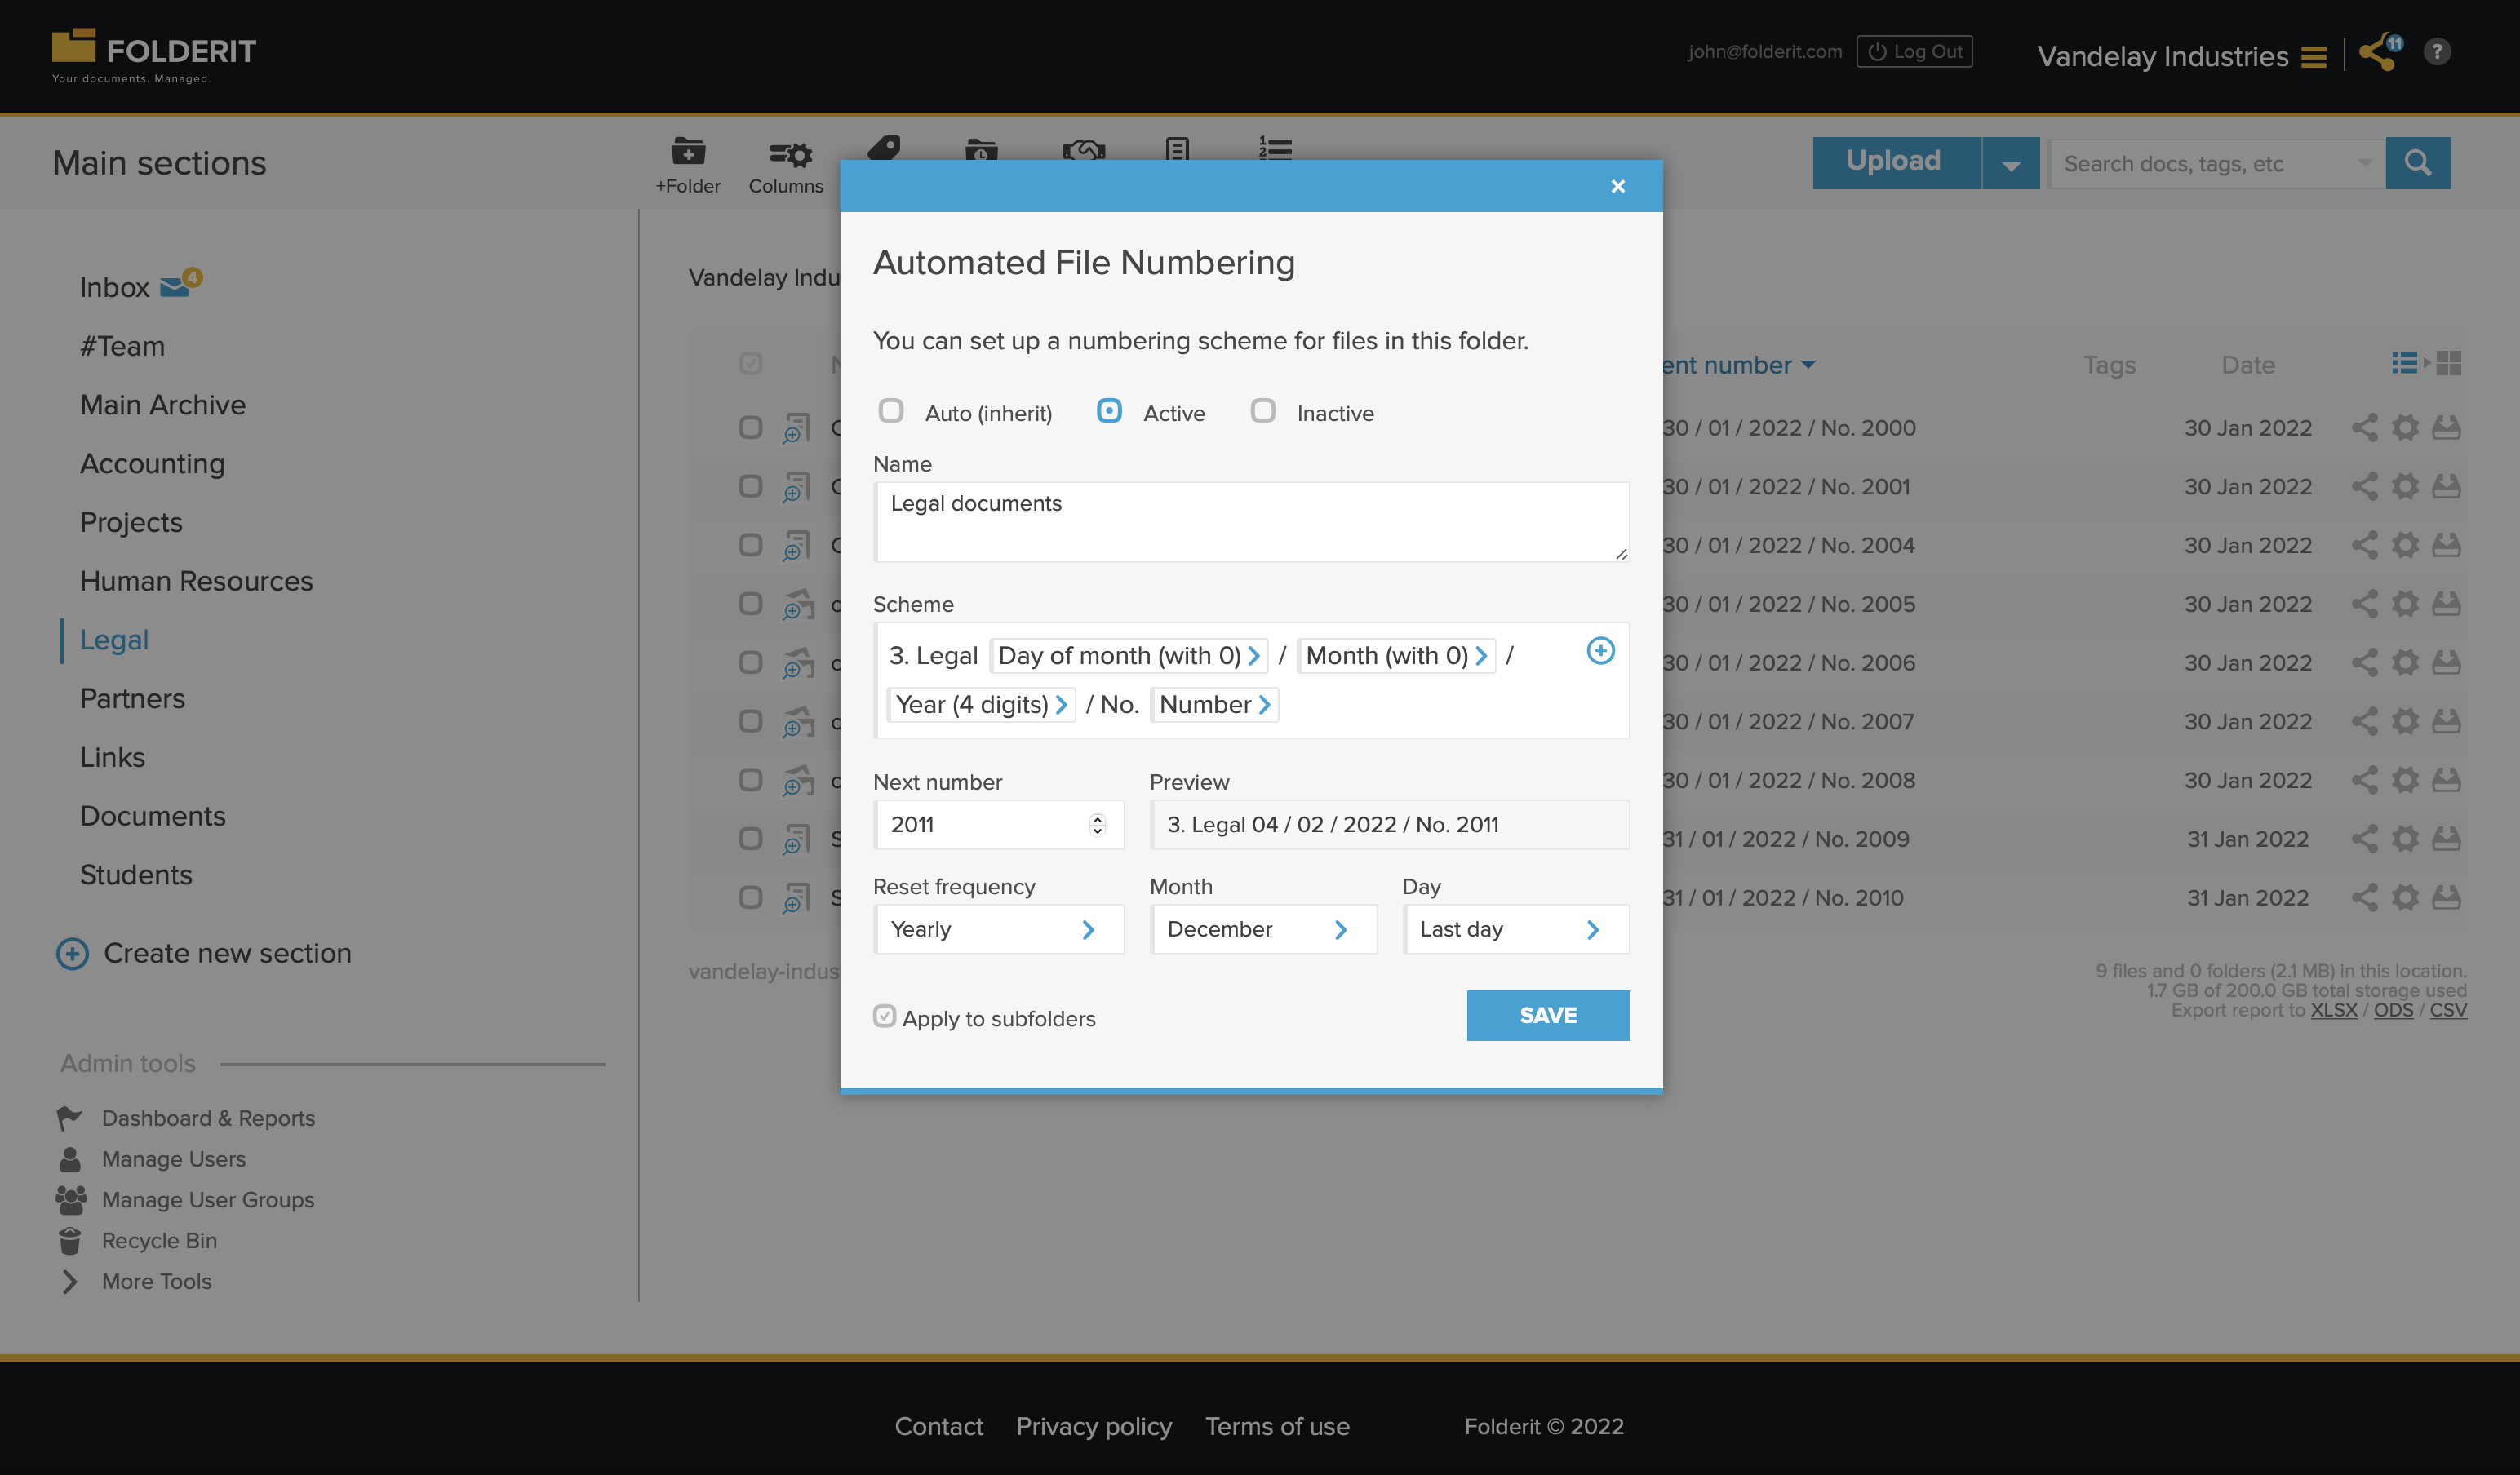Click the SAVE button
This screenshot has width=2520, height=1475.
pos(1548,1015)
